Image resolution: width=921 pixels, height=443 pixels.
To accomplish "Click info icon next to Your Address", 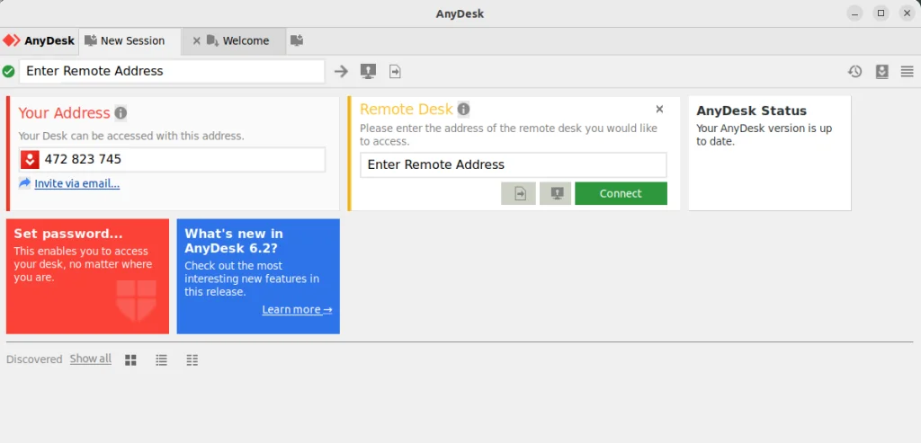I will coord(121,113).
